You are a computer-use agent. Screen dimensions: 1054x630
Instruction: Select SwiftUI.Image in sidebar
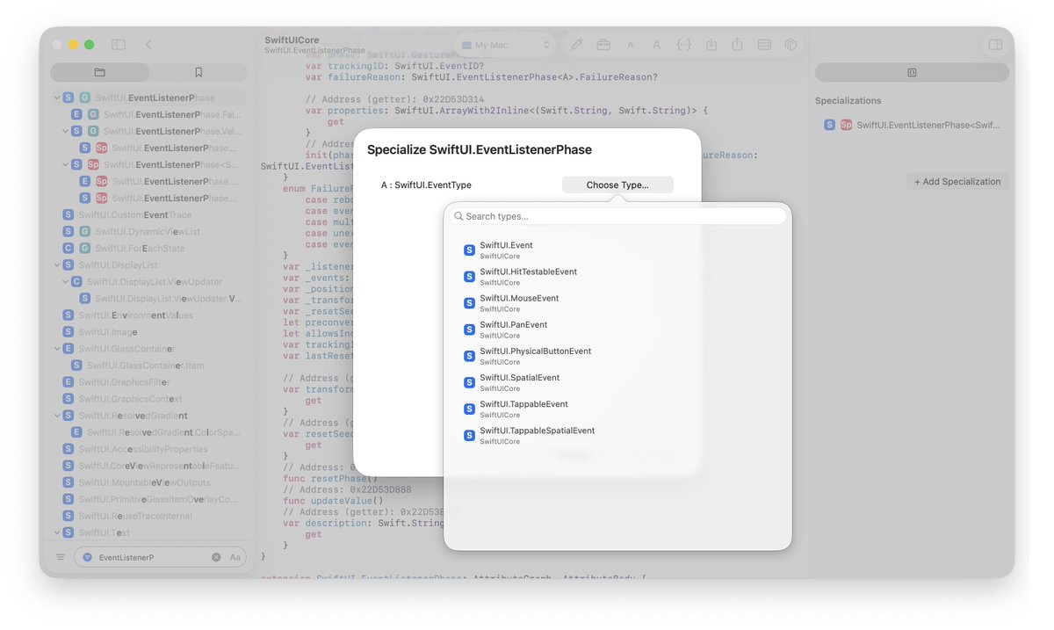point(149,331)
